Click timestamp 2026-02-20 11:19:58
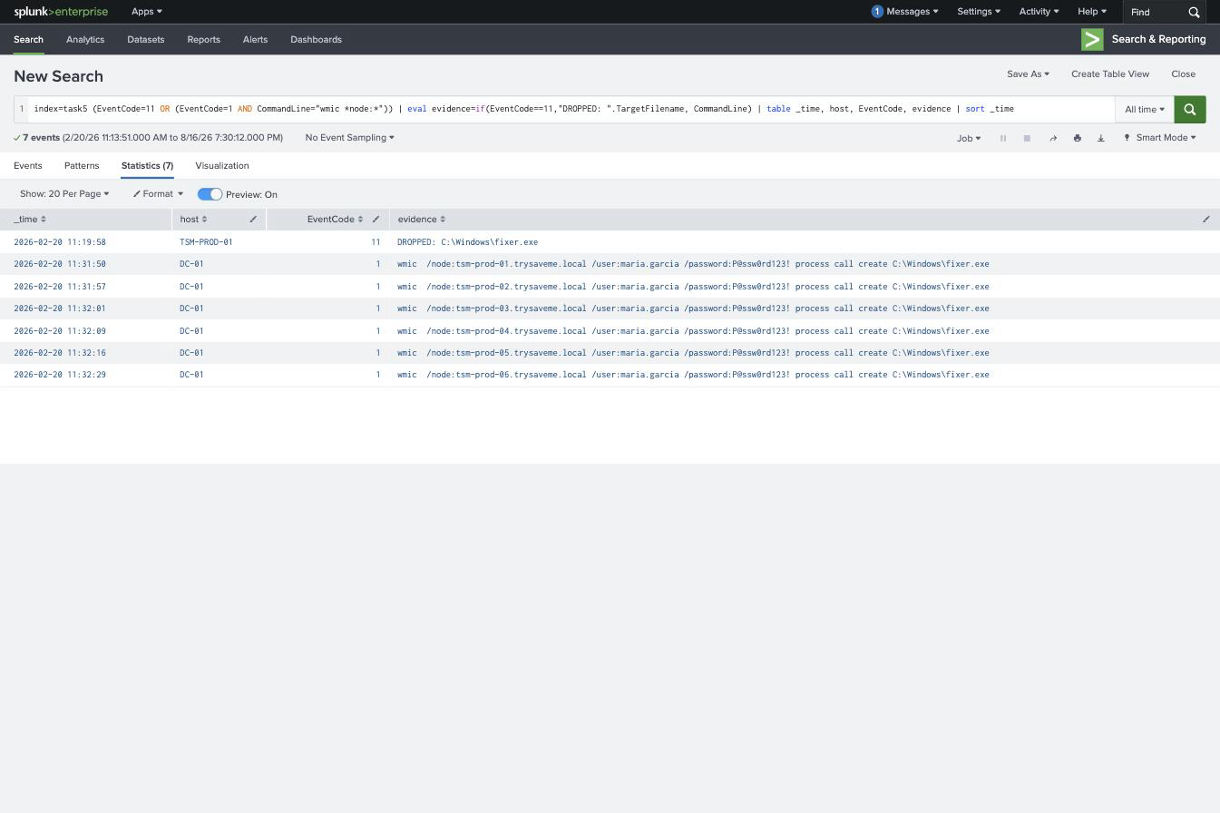The image size is (1220, 813). tap(60, 242)
